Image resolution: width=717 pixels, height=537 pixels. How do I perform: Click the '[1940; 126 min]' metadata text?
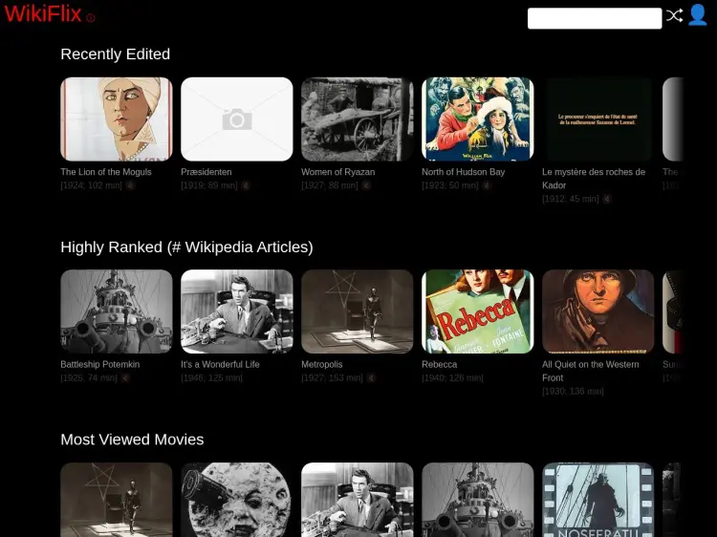tap(452, 378)
